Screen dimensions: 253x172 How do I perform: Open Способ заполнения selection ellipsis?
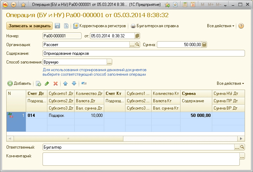click(x=109, y=62)
